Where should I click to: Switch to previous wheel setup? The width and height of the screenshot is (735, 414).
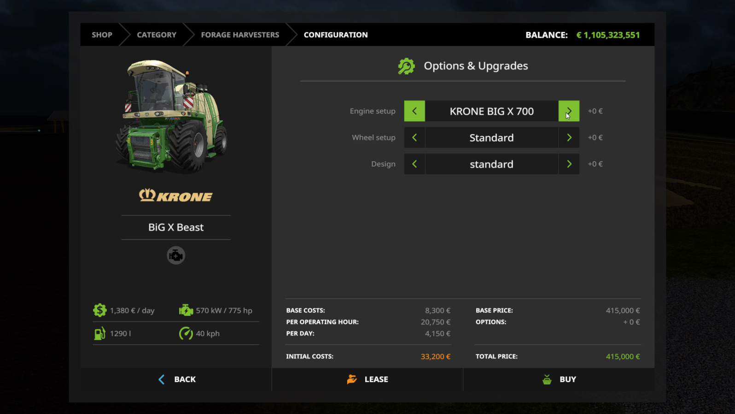click(x=414, y=138)
